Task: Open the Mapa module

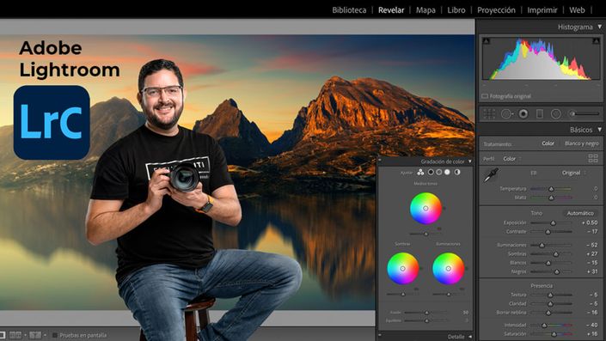Action: 425,10
